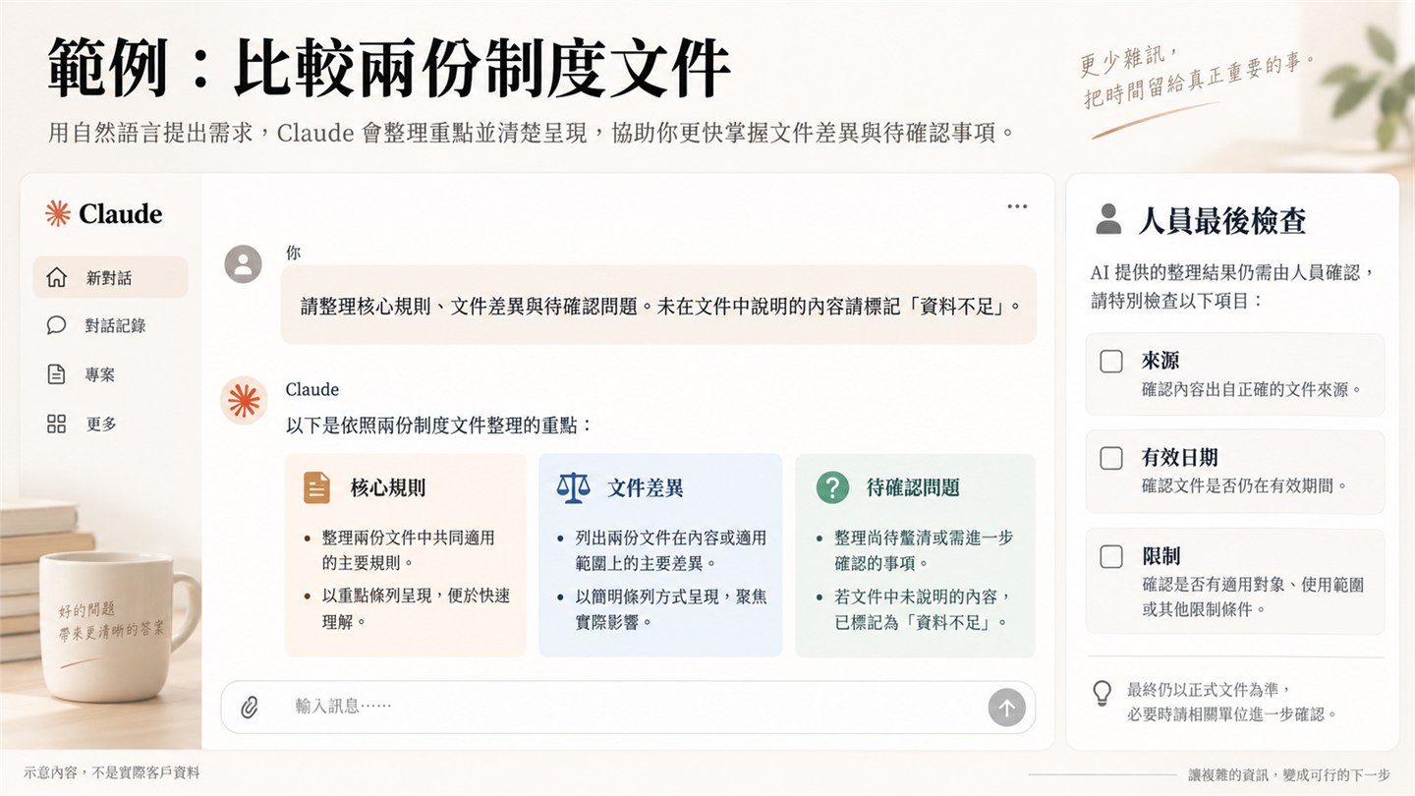Click the question mark icon in 待確認問題 card
Image resolution: width=1415 pixels, height=796 pixels.
point(832,487)
